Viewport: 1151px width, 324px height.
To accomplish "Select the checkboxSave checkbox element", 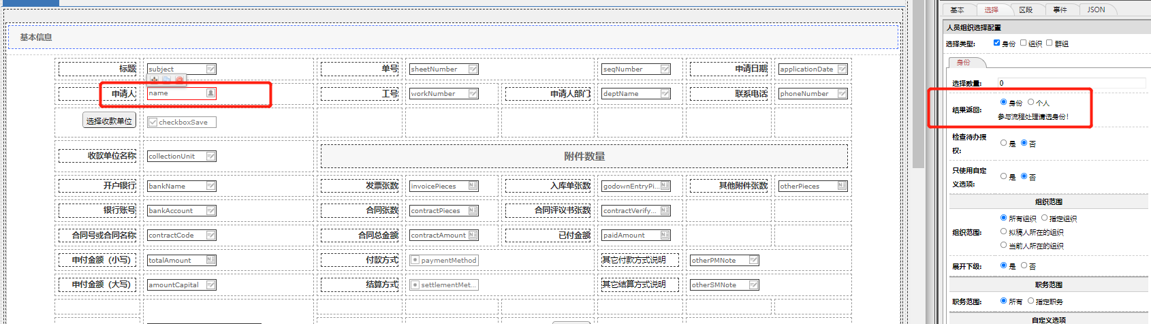I will 182,122.
